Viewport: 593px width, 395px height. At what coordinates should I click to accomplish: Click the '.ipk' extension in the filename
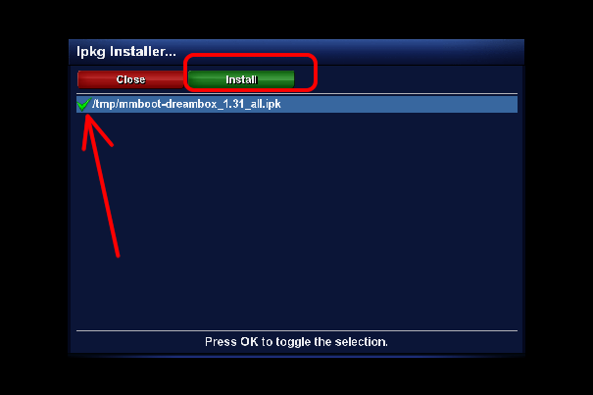coord(272,104)
